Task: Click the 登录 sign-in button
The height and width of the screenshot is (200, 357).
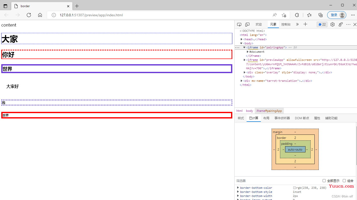Action: click(x=337, y=15)
